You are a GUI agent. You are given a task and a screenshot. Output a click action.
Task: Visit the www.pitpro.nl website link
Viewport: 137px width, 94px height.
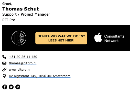coord(20,70)
